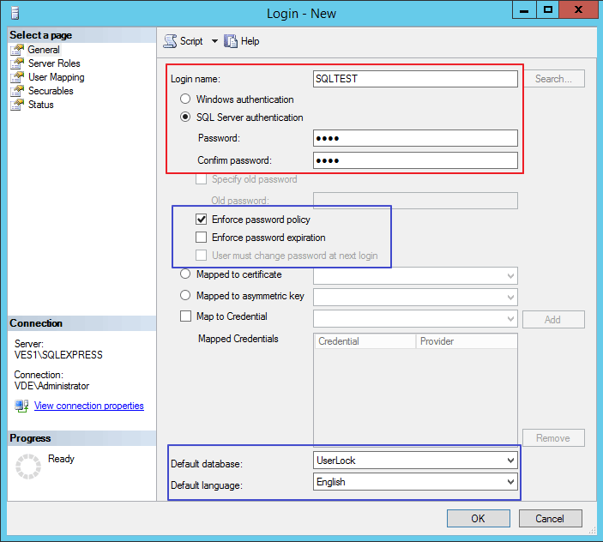Image resolution: width=603 pixels, height=542 pixels.
Task: Click the VDE\Administrator connection text
Action: 51,386
